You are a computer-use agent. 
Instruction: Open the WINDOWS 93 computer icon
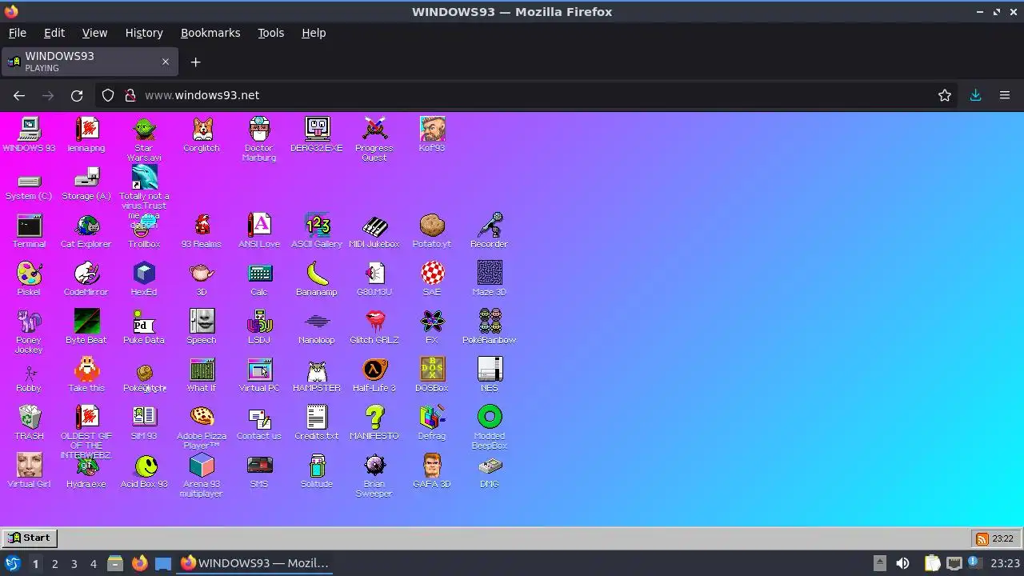[30, 134]
